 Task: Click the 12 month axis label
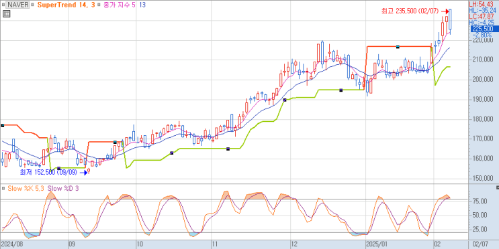click(x=293, y=244)
